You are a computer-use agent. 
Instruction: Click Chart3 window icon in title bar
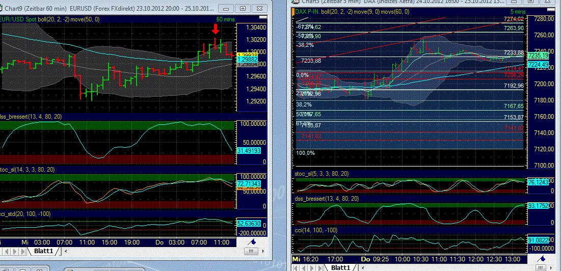click(296, 2)
